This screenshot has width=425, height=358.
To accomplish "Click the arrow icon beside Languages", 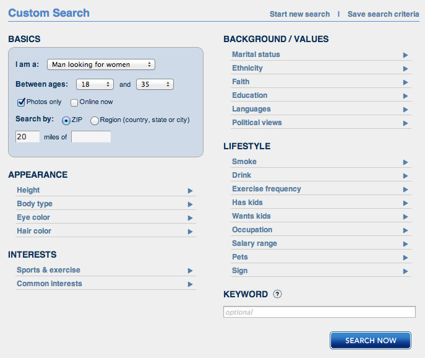I will coord(405,110).
